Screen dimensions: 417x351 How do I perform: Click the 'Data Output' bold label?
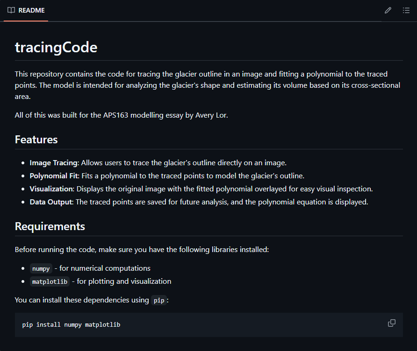pos(51,202)
